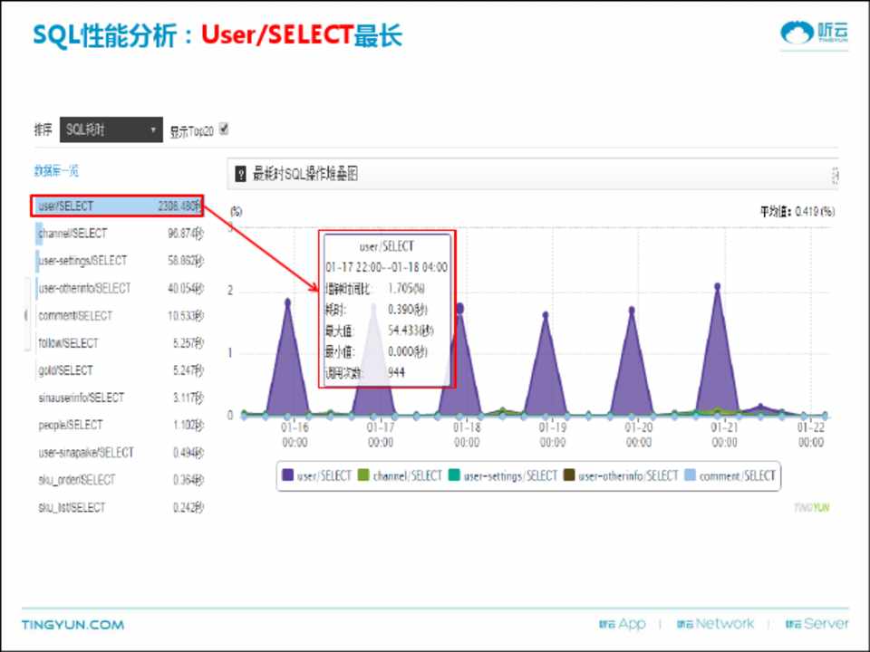Viewport: 870px width, 652px height.
Task: Click the comment/SELECT legend entry
Action: [x=730, y=475]
